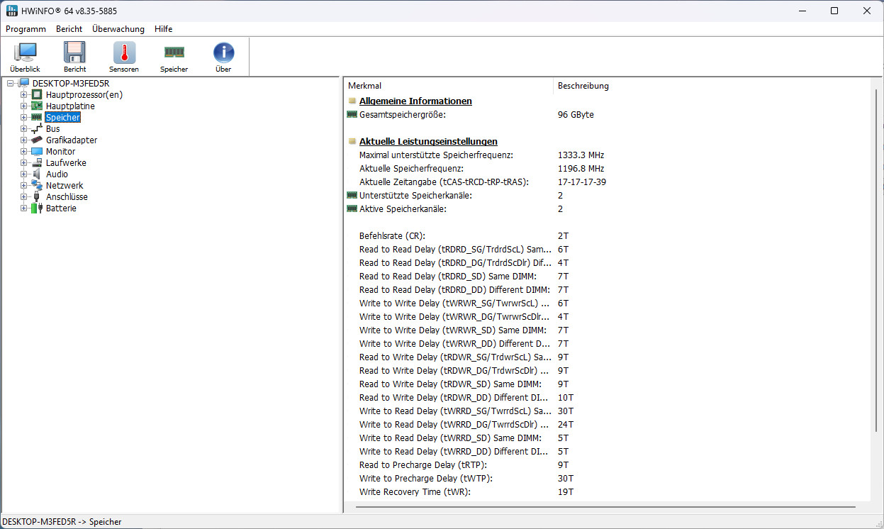Click the Bericht save report icon

74,57
